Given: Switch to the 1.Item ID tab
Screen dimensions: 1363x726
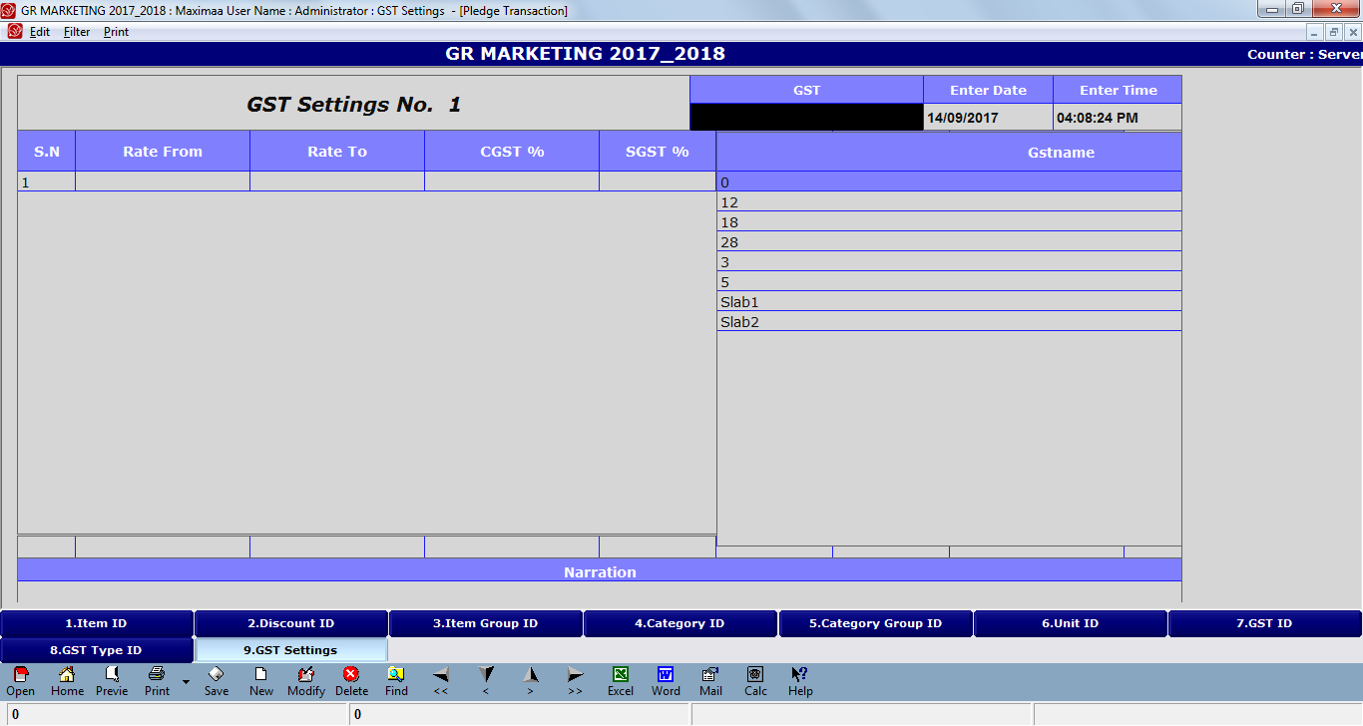Looking at the screenshot, I should (x=97, y=623).
